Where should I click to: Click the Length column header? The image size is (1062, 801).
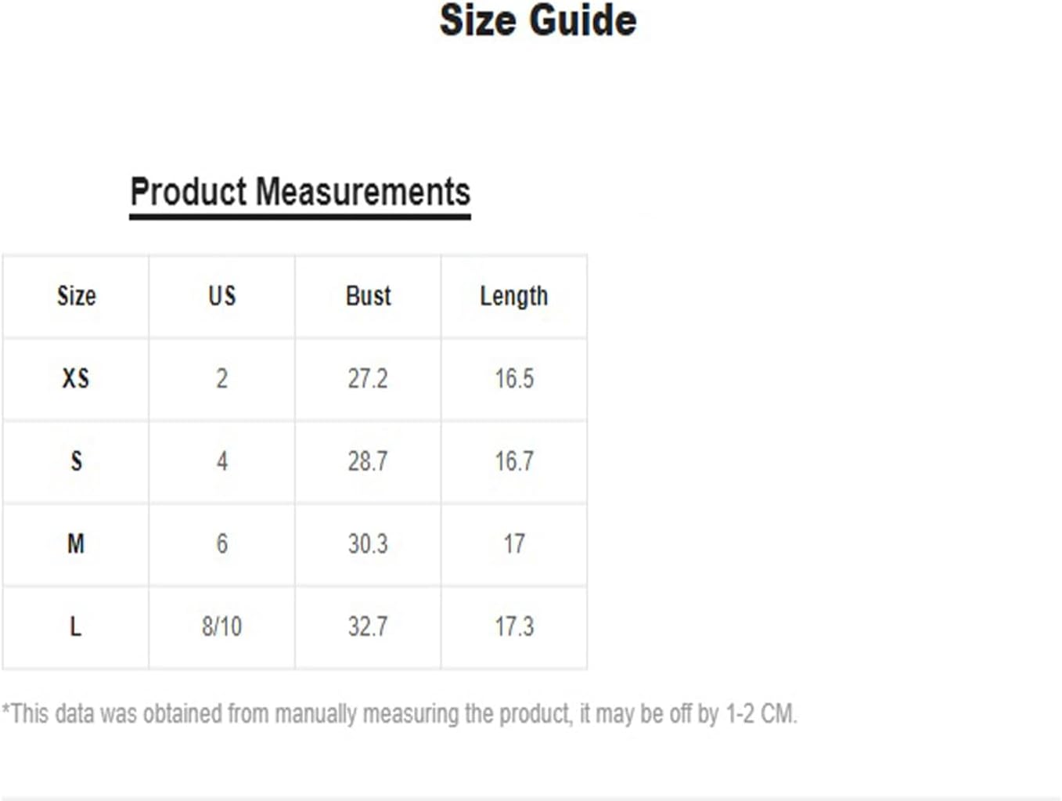(x=514, y=297)
